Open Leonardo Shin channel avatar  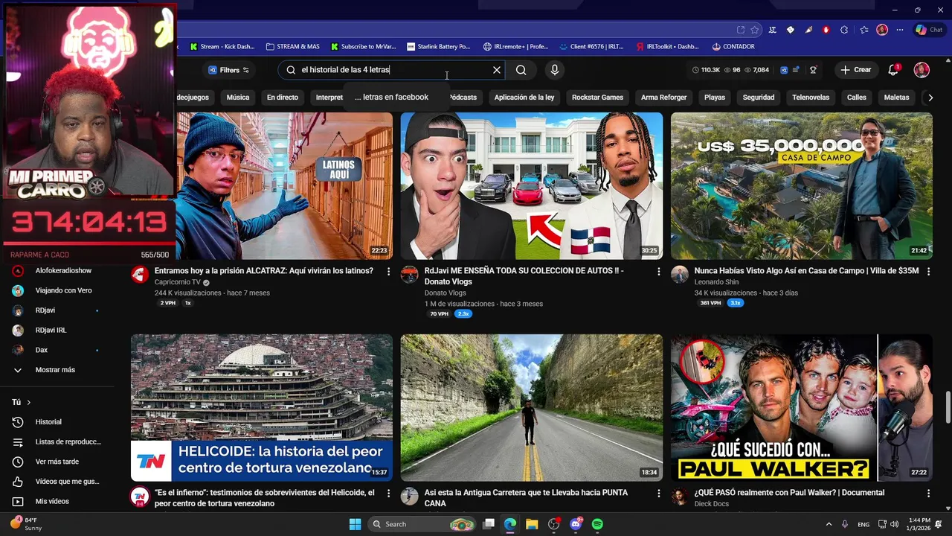coord(680,274)
